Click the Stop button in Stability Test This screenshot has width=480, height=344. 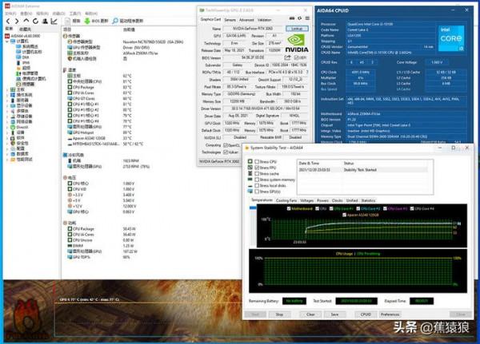click(x=279, y=314)
